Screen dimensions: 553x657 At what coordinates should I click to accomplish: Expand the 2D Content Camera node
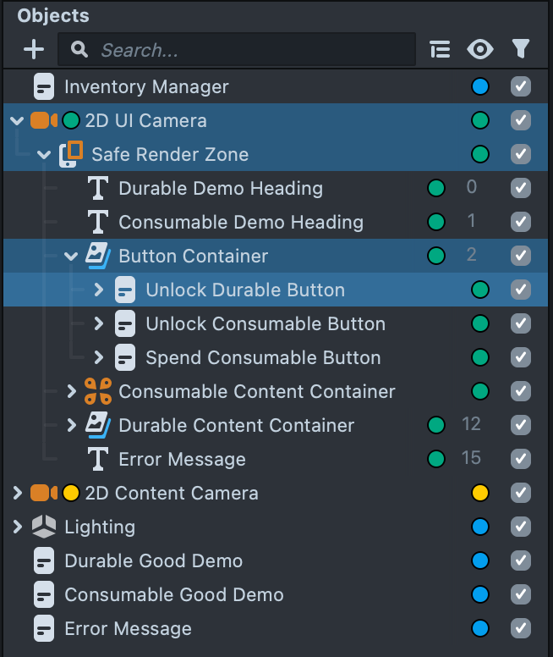click(x=17, y=493)
